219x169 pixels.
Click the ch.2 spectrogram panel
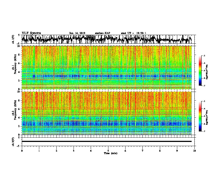[x=107, y=113]
